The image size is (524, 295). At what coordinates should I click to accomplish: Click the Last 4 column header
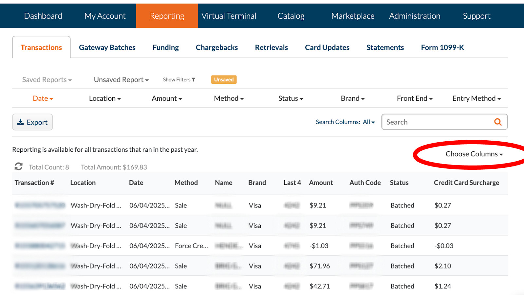(292, 182)
